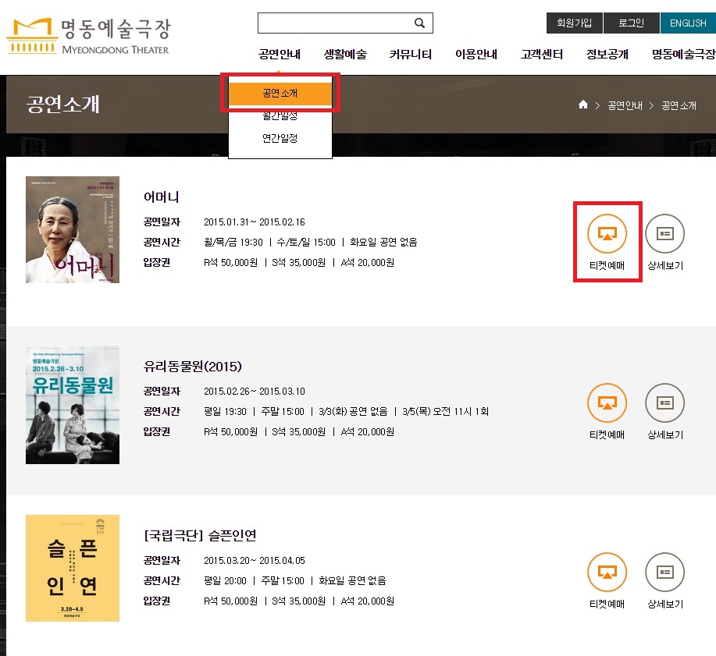
Task: Select 공연소개 in the dropdown
Action: [280, 93]
